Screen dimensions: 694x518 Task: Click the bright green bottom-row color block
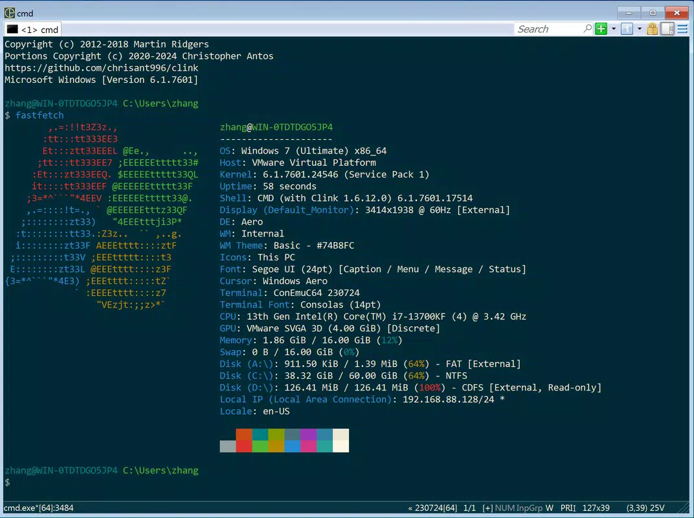(x=260, y=446)
